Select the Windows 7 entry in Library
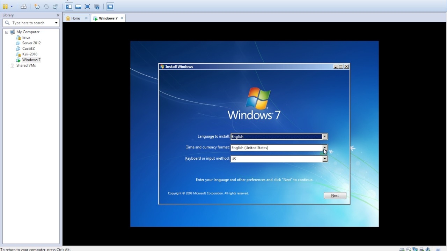The image size is (447, 251). click(x=31, y=60)
